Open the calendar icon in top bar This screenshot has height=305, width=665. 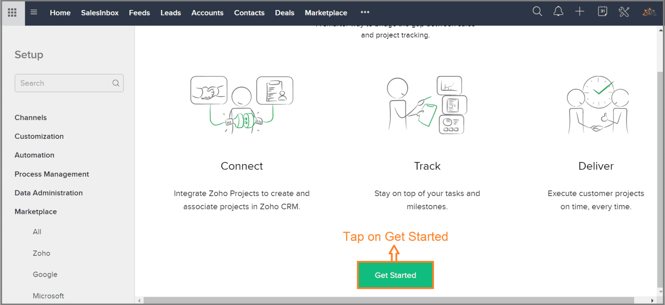pos(602,12)
